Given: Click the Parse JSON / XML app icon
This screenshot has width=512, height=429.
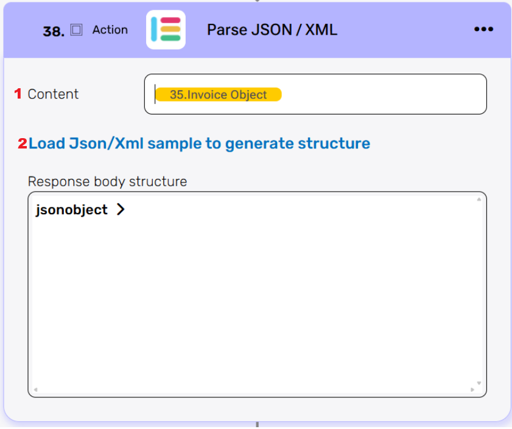Looking at the screenshot, I should pyautogui.click(x=166, y=30).
